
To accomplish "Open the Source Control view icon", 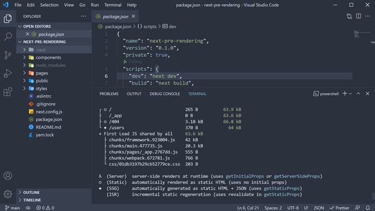I will (8, 55).
